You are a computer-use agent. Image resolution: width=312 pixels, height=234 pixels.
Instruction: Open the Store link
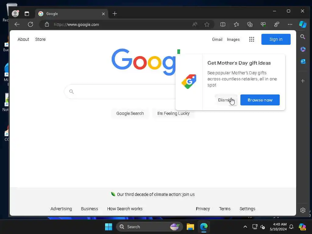coord(41,39)
